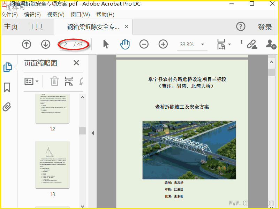Open the 视图(V) menu

click(55, 15)
